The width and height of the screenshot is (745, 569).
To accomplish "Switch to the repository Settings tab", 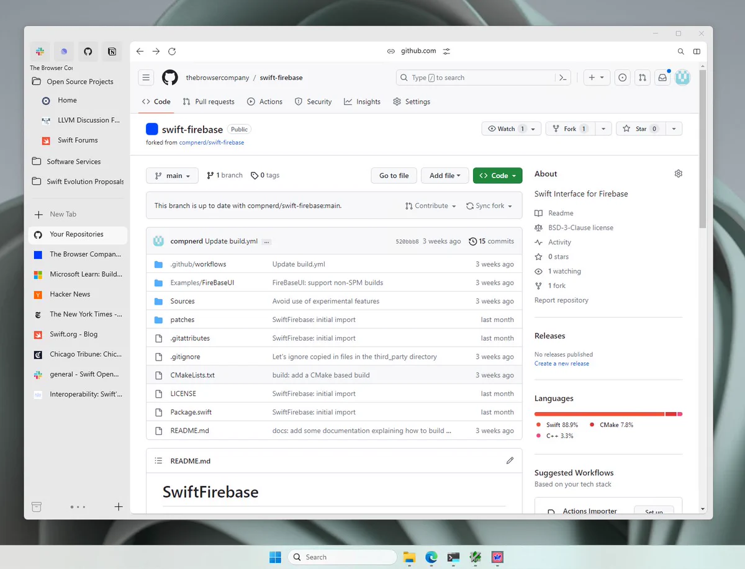I will pos(412,102).
